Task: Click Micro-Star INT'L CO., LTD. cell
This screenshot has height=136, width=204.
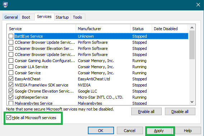Action: [101, 97]
